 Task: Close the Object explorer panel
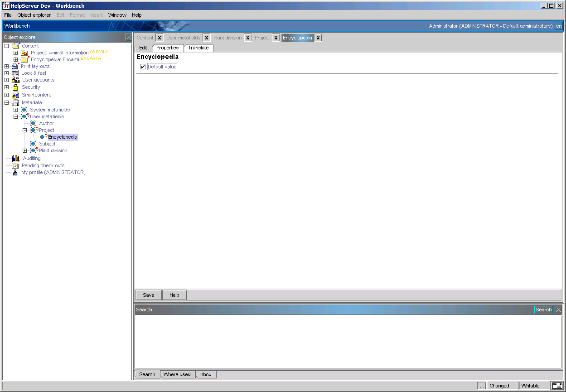(129, 37)
